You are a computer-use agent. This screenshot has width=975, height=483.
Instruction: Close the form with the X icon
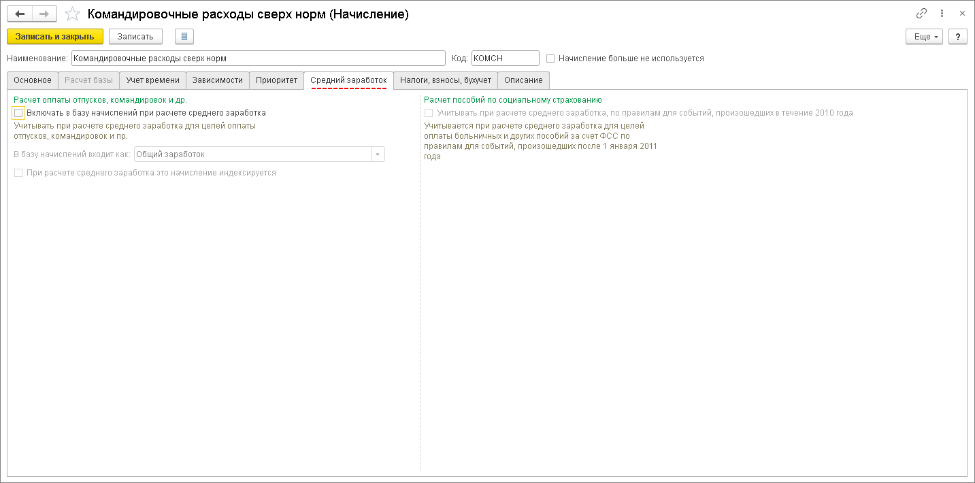pos(962,13)
